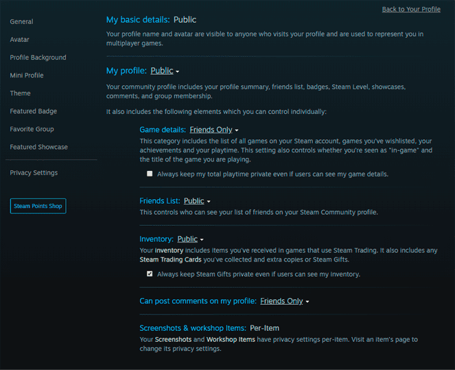Select Profile Background in sidebar
This screenshot has height=370, width=455.
38,58
